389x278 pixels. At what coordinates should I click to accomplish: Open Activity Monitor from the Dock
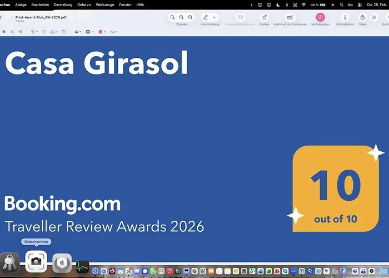[82, 267]
